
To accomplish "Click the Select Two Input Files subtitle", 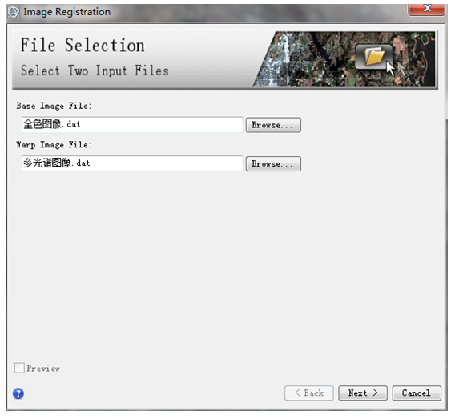I will pos(95,71).
